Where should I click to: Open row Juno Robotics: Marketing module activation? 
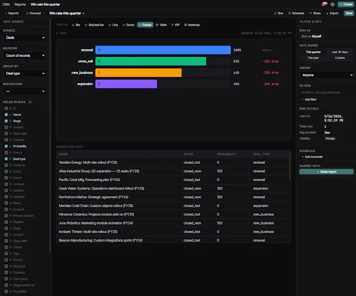(173, 223)
